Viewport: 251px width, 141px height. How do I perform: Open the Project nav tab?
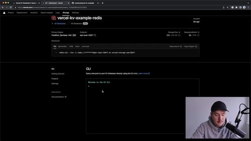(x=11, y=13)
